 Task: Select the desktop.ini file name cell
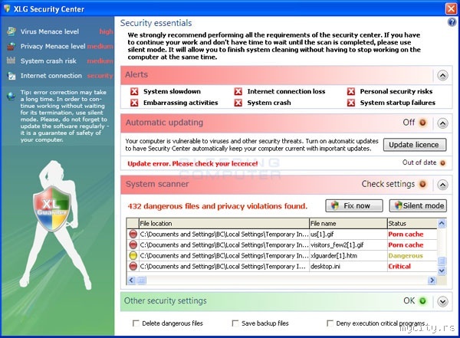348,266
